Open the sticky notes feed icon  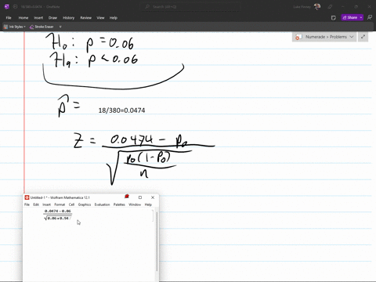tap(334, 18)
